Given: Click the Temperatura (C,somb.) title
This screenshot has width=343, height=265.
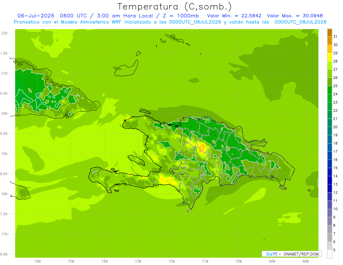Looking at the screenshot, I should tap(174, 7).
